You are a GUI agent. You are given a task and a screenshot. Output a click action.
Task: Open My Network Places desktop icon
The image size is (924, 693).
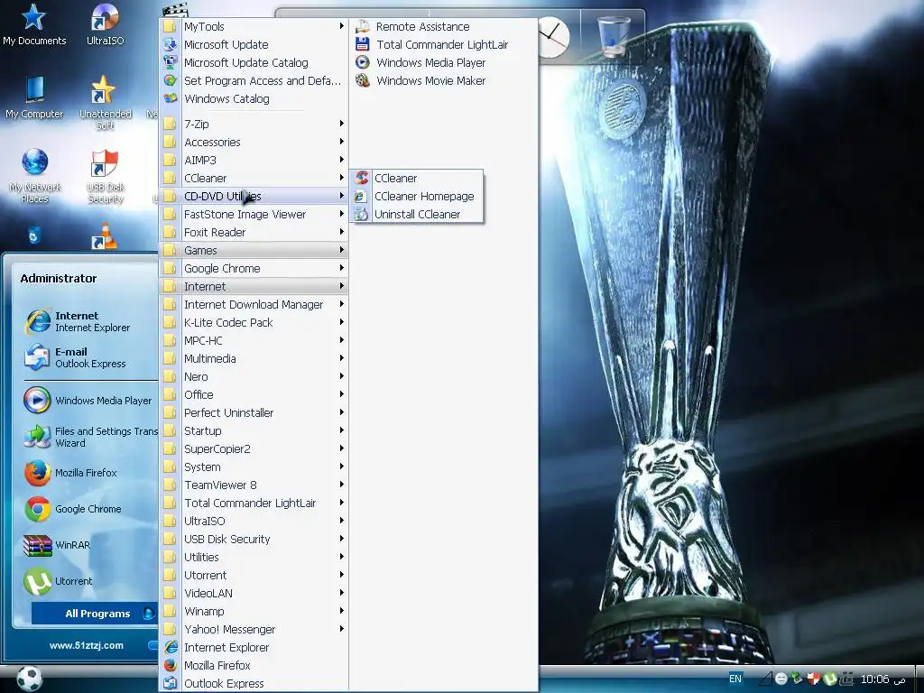[34, 176]
